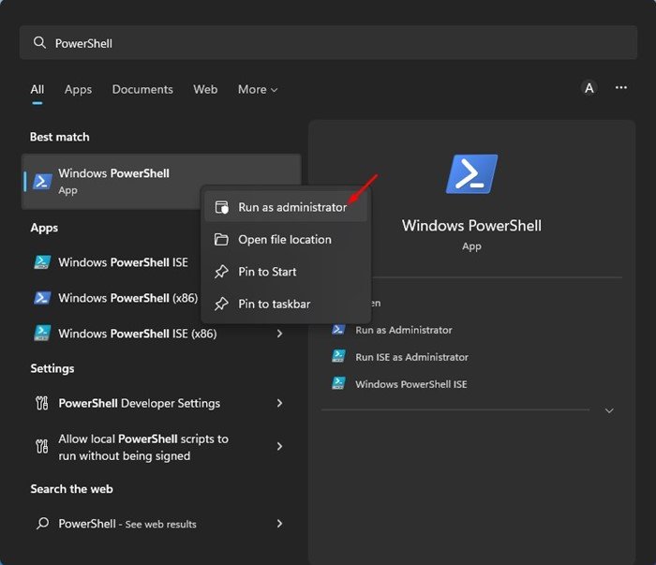This screenshot has width=656, height=565.
Task: Click the Run as administrator shield icon
Action: click(x=222, y=207)
